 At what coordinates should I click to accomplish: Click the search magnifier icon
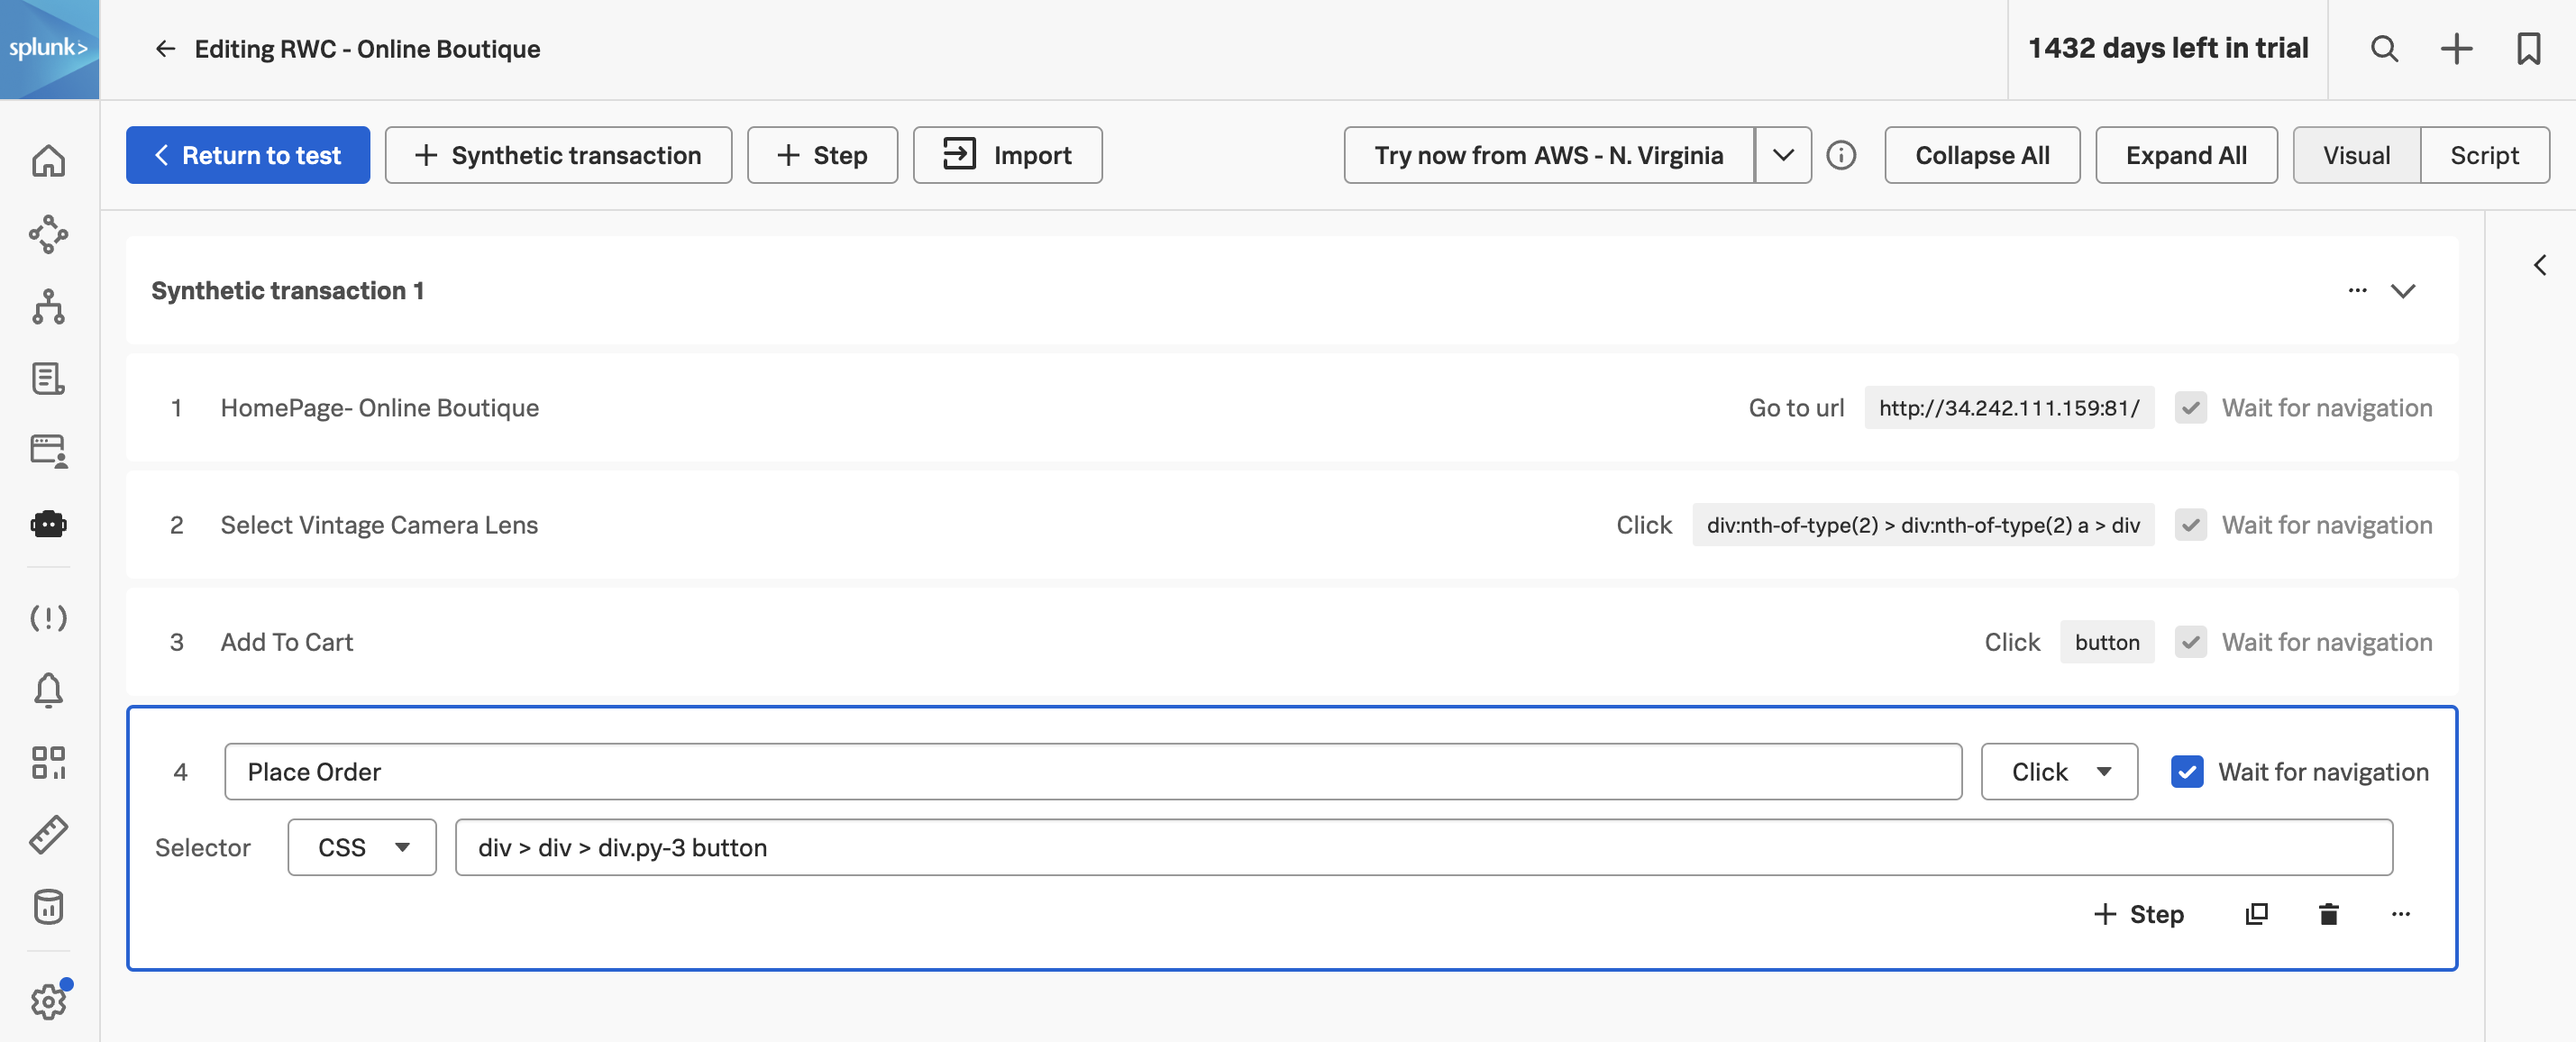pyautogui.click(x=2384, y=48)
